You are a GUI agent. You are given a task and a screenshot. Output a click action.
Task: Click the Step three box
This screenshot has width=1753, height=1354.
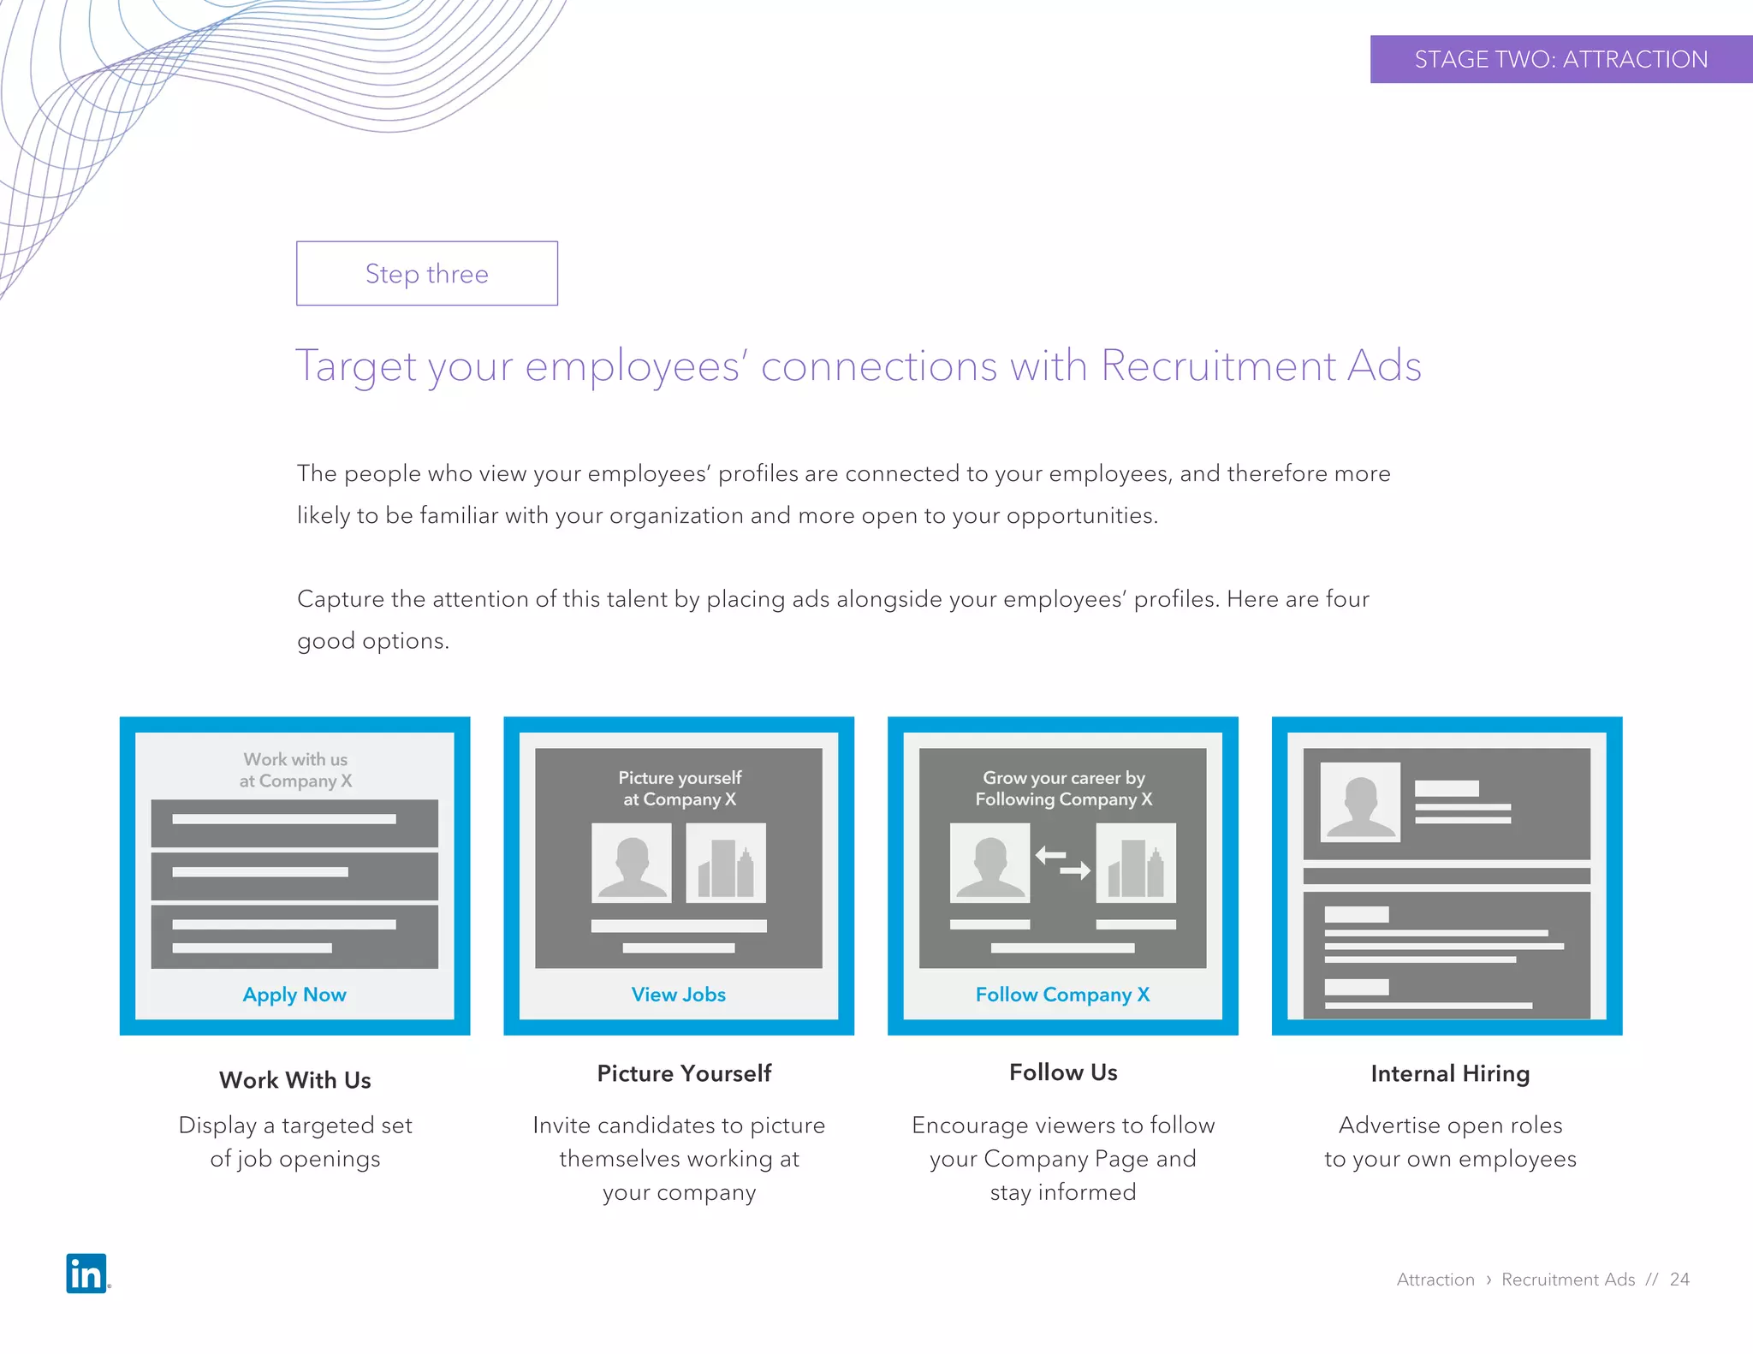pos(427,273)
